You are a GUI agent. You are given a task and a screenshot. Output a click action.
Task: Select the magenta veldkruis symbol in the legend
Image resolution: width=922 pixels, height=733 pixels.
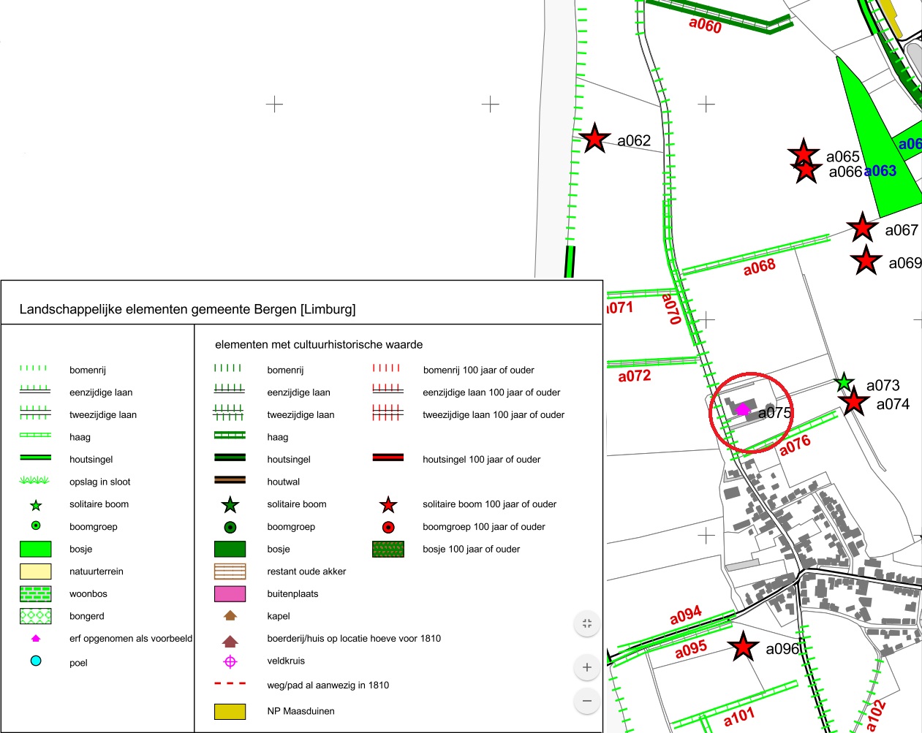point(230,661)
